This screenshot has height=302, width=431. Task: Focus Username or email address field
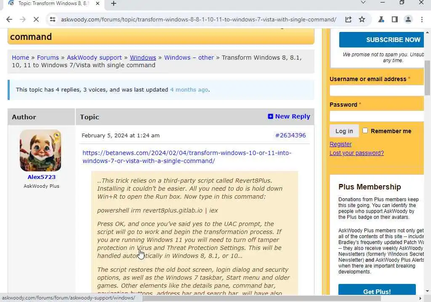tap(377, 91)
